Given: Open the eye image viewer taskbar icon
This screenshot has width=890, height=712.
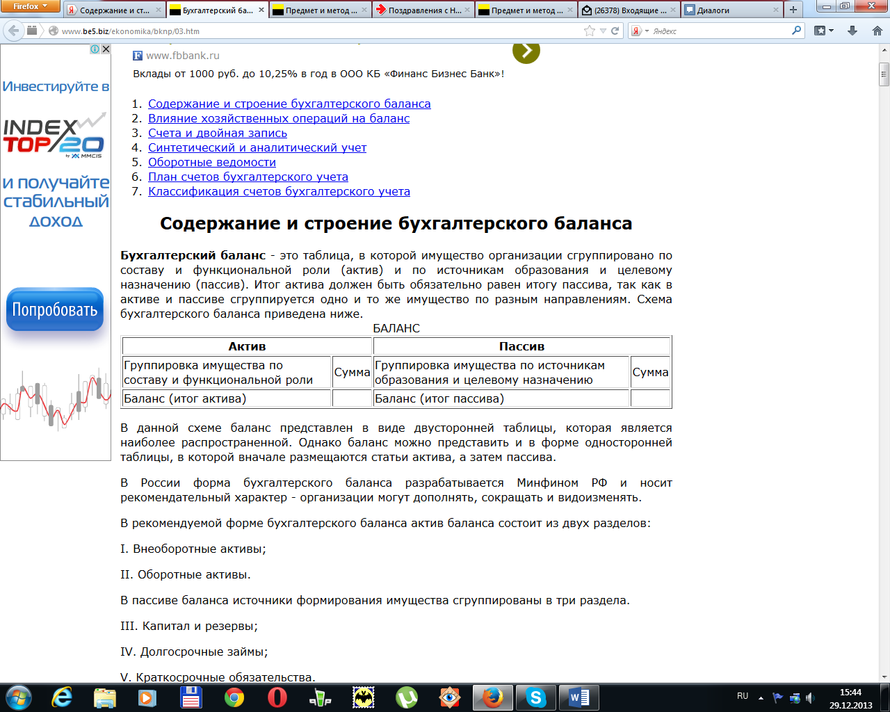Looking at the screenshot, I should click(450, 697).
